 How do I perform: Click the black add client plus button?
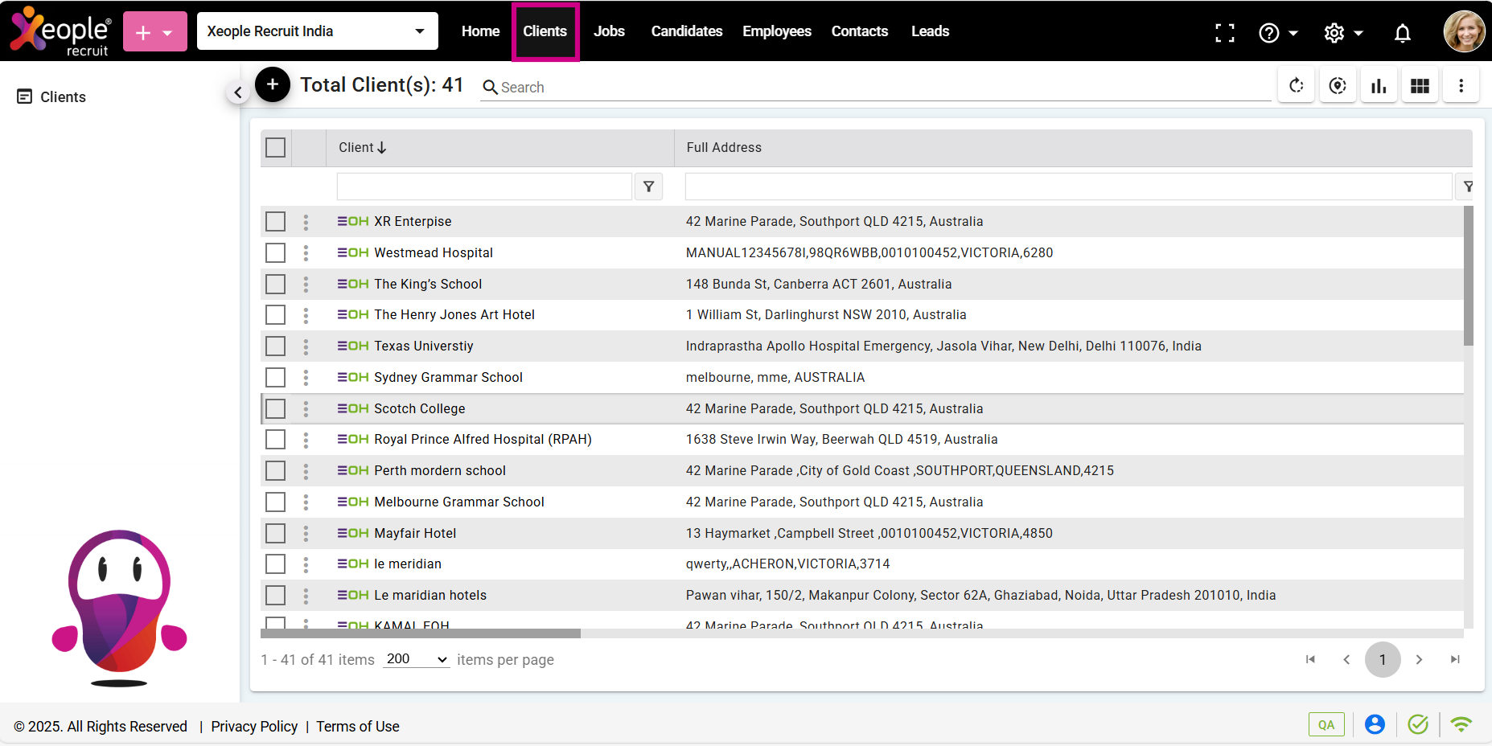tap(273, 84)
